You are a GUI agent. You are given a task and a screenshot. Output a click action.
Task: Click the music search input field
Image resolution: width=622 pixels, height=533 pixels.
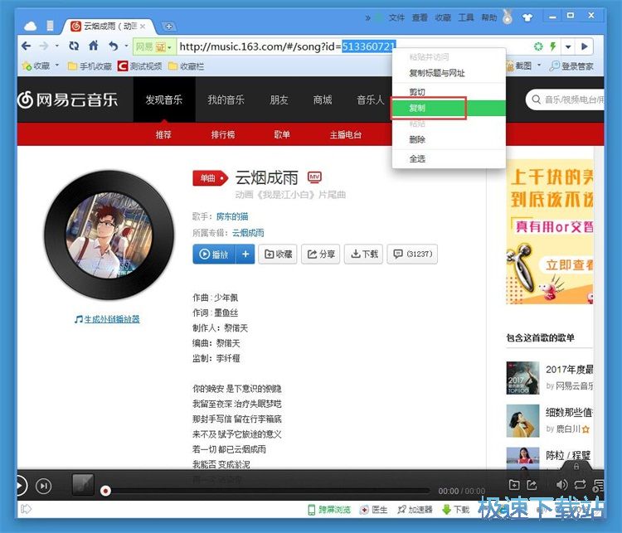(566, 99)
